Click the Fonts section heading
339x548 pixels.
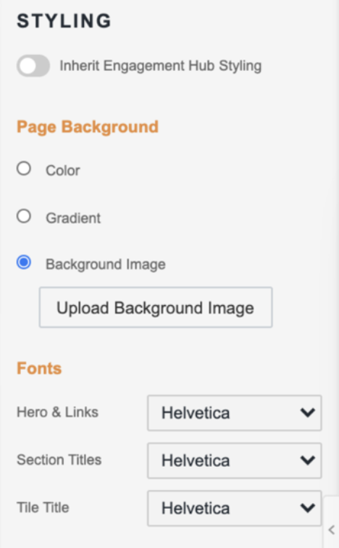pyautogui.click(x=39, y=368)
